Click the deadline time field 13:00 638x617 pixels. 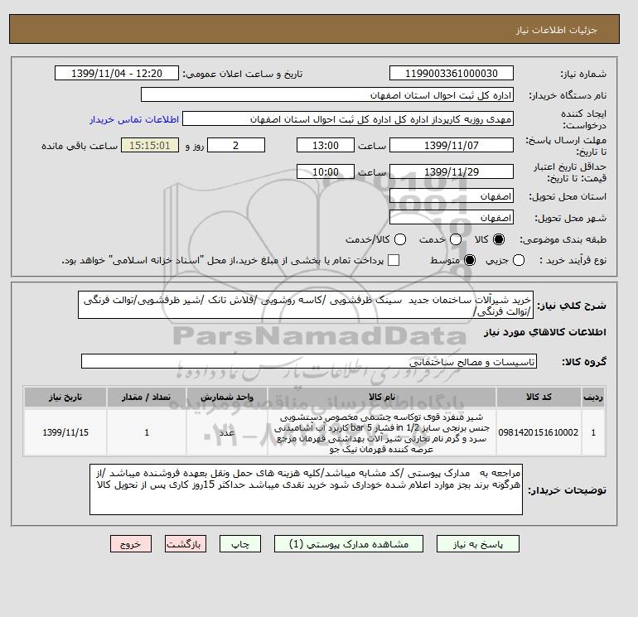[x=326, y=145]
